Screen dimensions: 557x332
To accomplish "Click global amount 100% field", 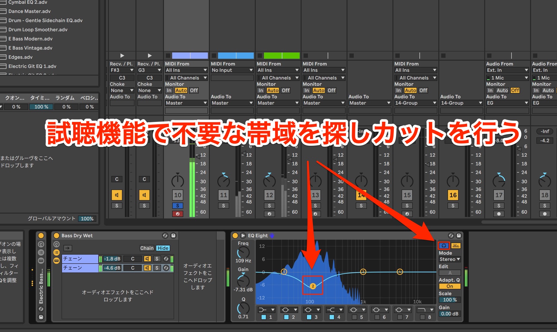I will pos(87,219).
